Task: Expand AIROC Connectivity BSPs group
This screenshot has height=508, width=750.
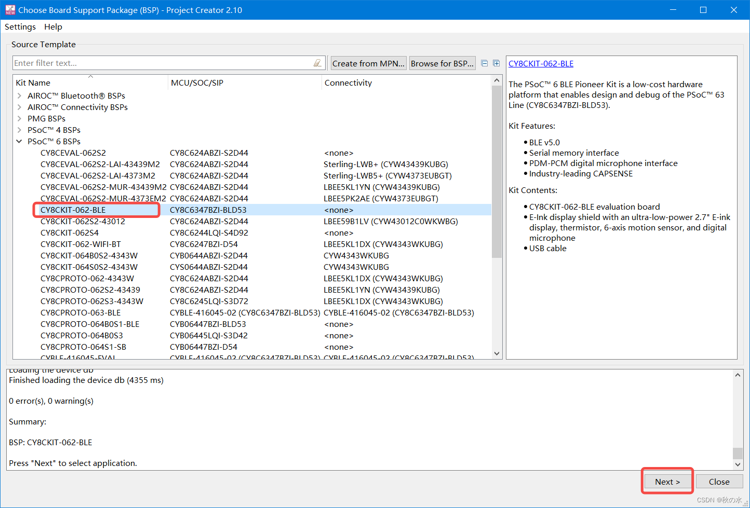Action: coord(19,107)
